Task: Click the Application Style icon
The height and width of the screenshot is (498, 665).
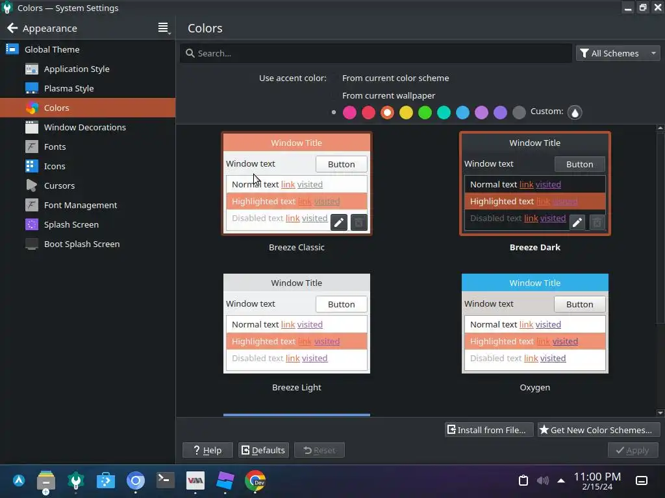Action: pos(31,69)
